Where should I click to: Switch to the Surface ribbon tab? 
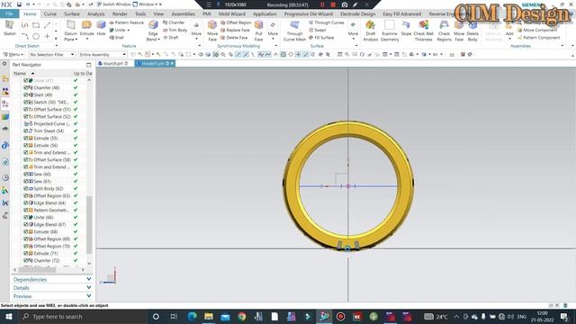point(72,13)
